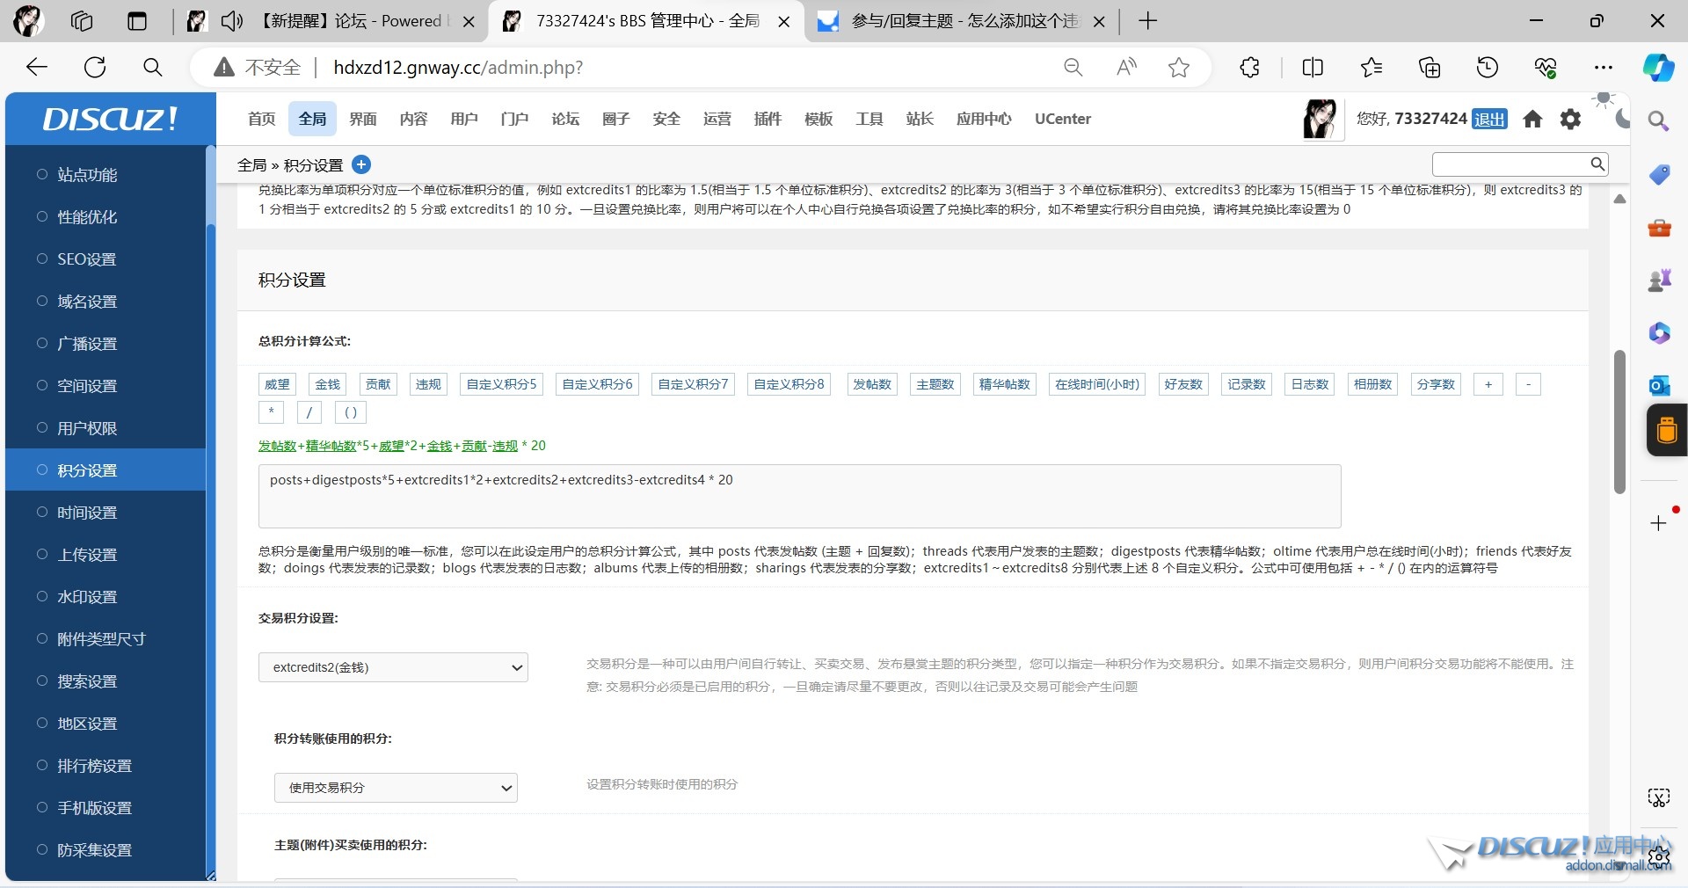Open the gear settings icon in admin header
Screen dimensions: 1688x888
[1570, 119]
